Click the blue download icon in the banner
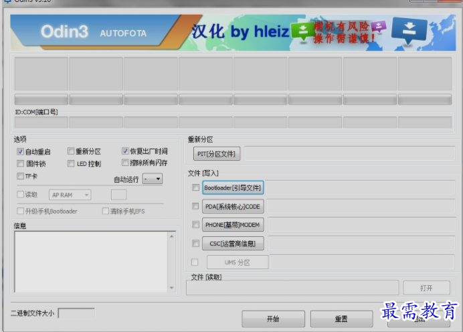Screen dimensions: 463x332 (409, 31)
